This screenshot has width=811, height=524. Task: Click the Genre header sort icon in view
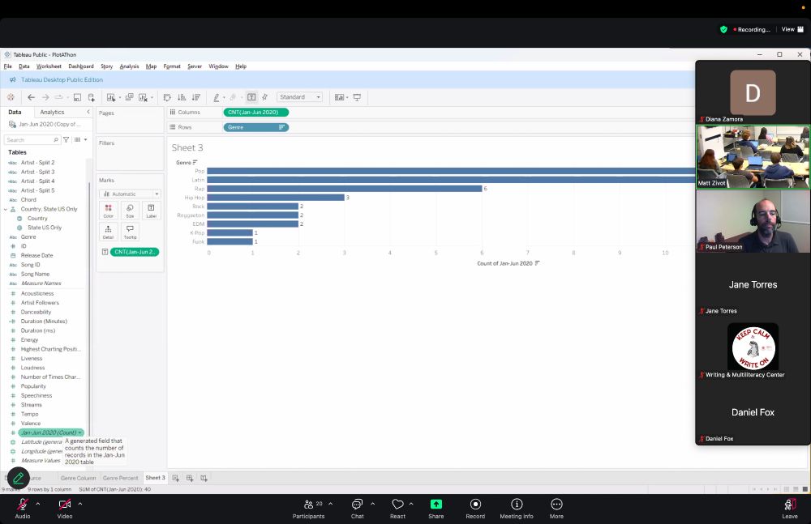pos(195,162)
